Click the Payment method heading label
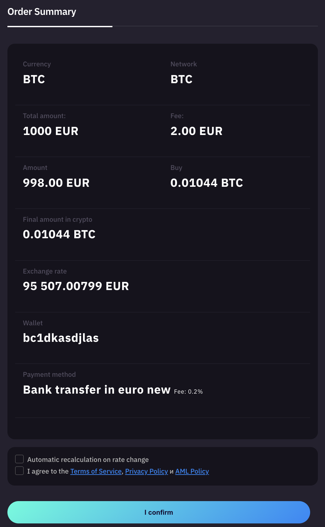325x527 pixels. [49, 375]
